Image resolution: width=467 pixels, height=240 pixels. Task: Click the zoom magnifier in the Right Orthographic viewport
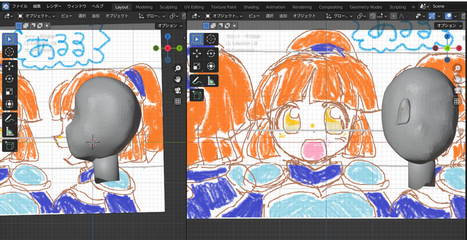pos(178,69)
